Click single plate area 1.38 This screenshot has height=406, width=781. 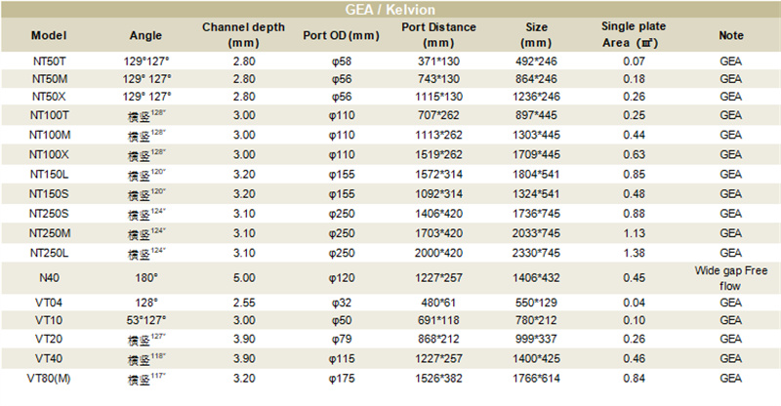(634, 253)
